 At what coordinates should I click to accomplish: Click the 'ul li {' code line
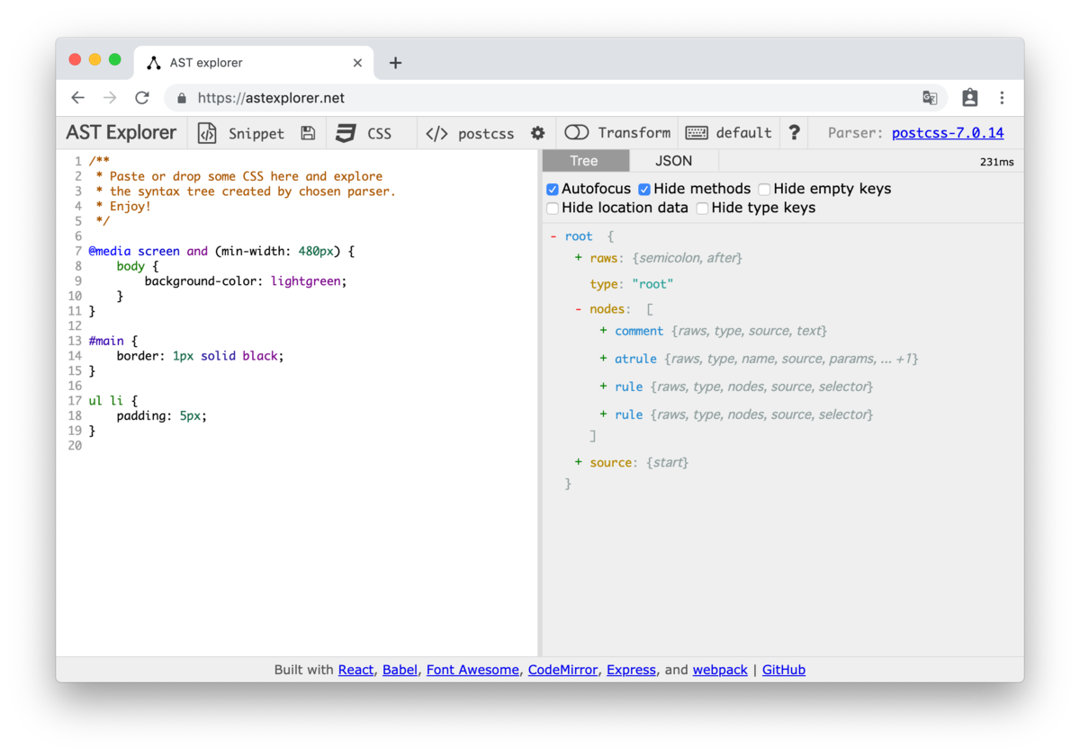tap(113, 401)
